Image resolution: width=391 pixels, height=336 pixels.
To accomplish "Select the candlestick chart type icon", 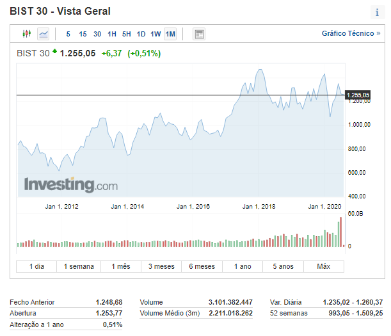I will coord(26,34).
